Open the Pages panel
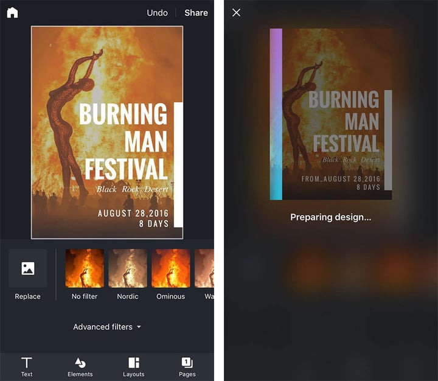 click(x=187, y=367)
